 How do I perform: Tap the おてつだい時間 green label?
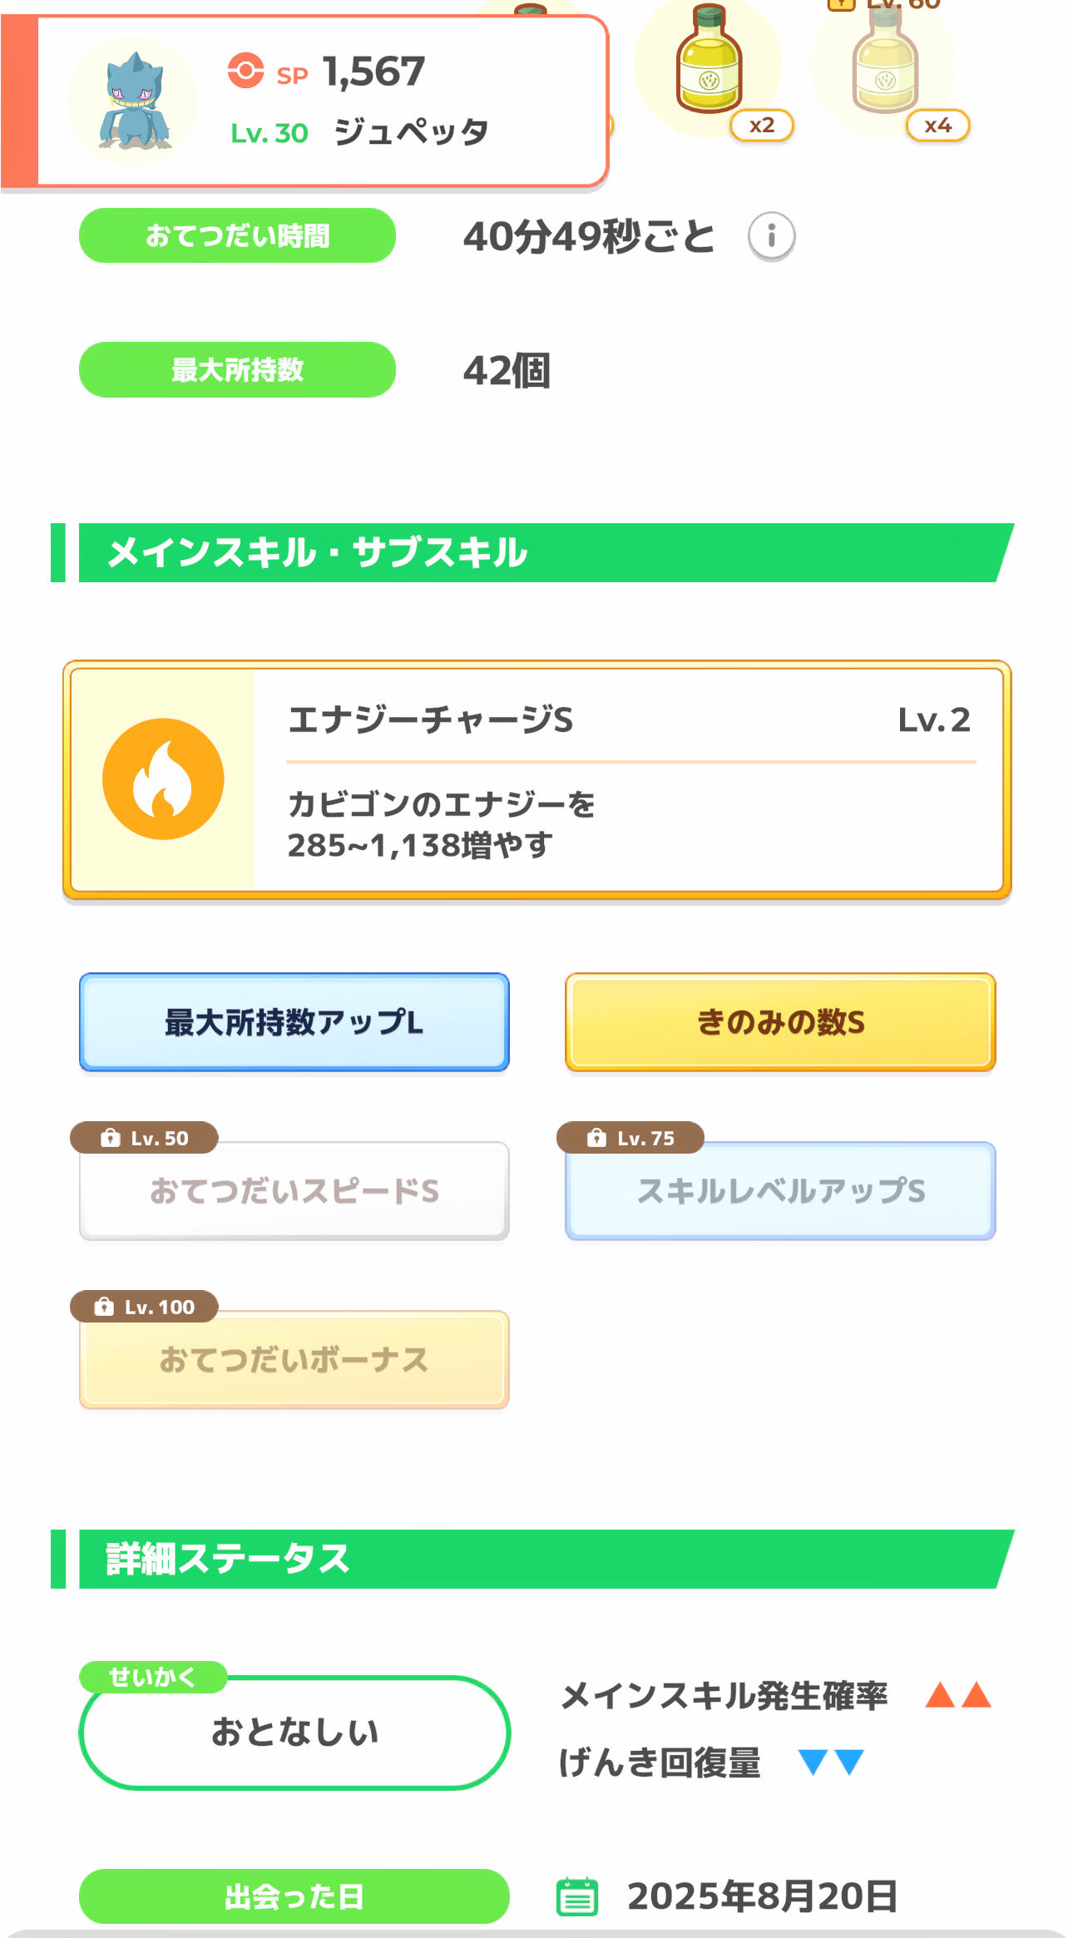click(x=237, y=236)
